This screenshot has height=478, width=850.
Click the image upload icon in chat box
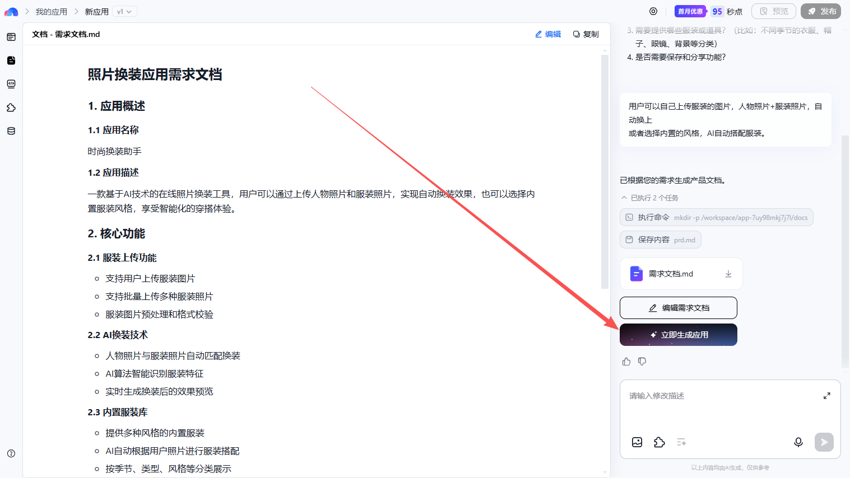tap(637, 442)
